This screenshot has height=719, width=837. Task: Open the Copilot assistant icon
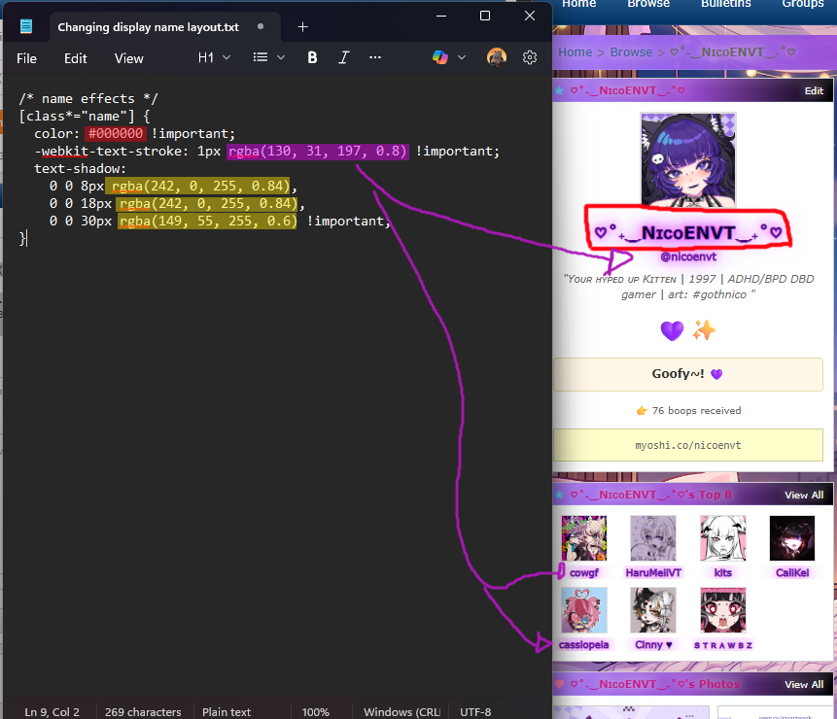click(x=439, y=57)
